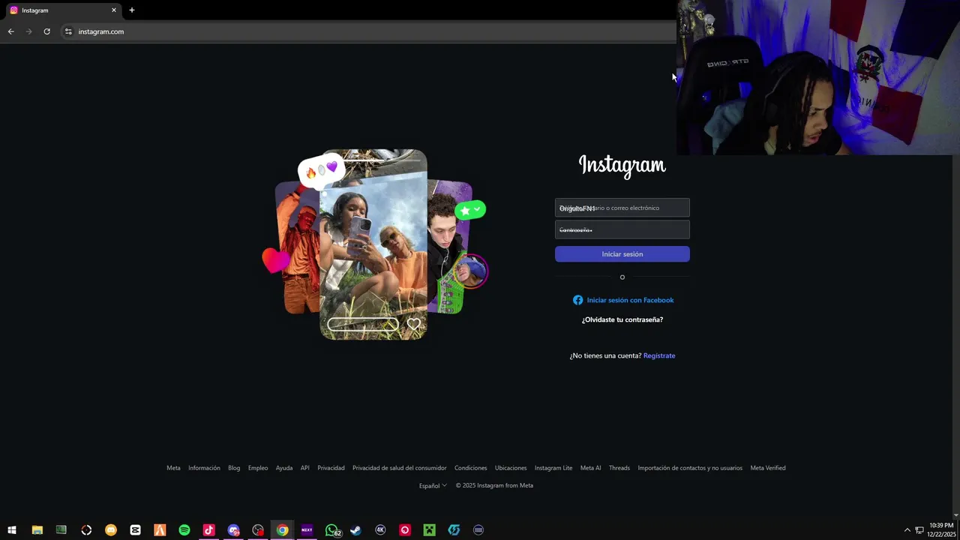Viewport: 960px width, 540px height.
Task: Open the Privacidad footer link
Action: click(x=331, y=468)
